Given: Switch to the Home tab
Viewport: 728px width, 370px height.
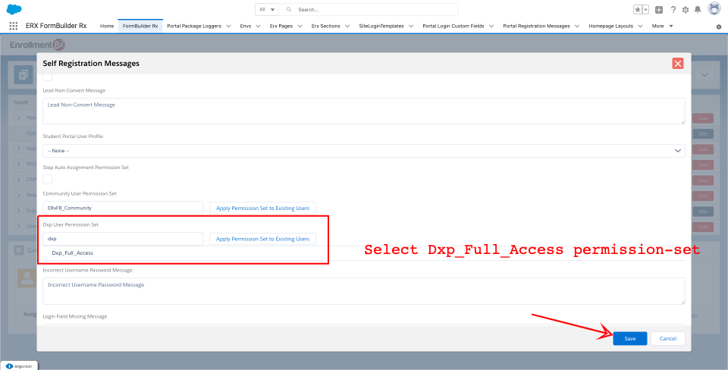Looking at the screenshot, I should coord(107,26).
